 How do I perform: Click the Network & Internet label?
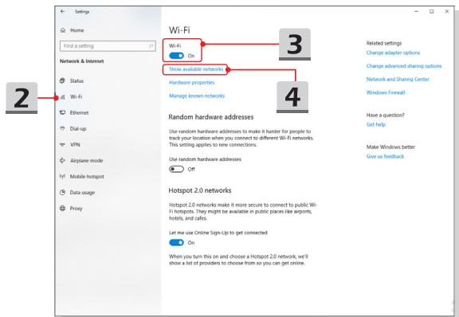point(81,61)
